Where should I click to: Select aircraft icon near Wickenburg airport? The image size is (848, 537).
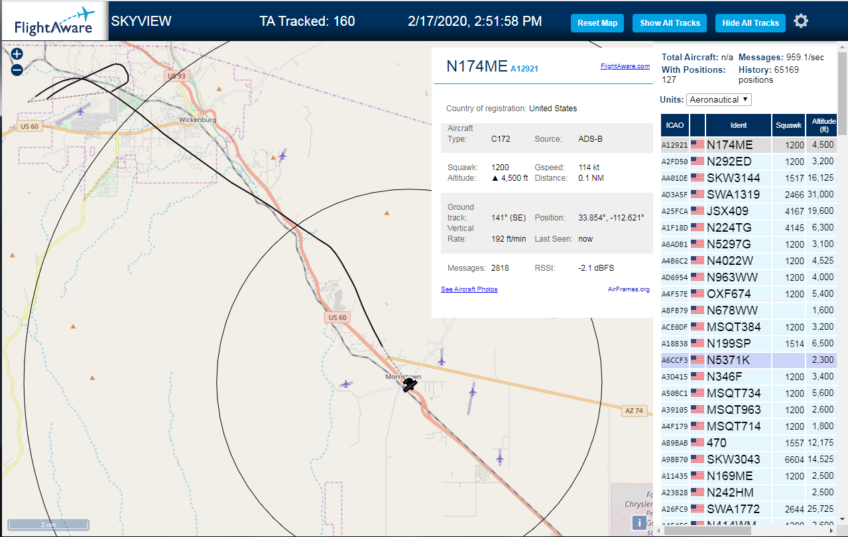coord(82,111)
